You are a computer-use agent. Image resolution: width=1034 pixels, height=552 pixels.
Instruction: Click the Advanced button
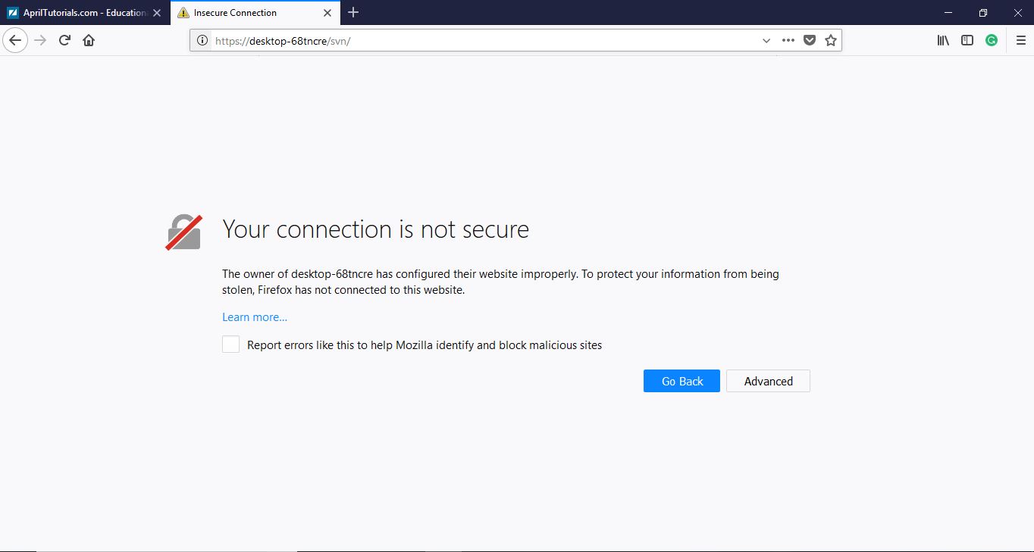[768, 381]
